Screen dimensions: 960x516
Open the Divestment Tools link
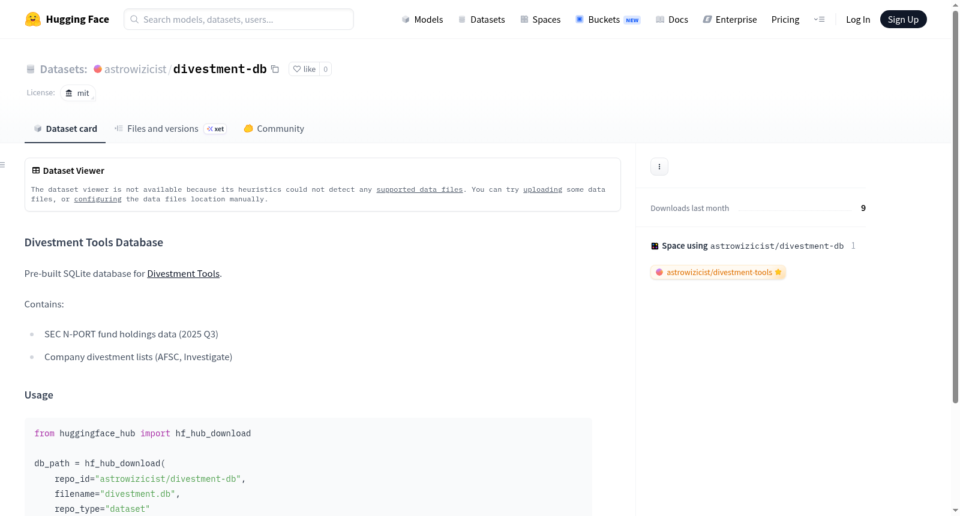click(x=183, y=273)
